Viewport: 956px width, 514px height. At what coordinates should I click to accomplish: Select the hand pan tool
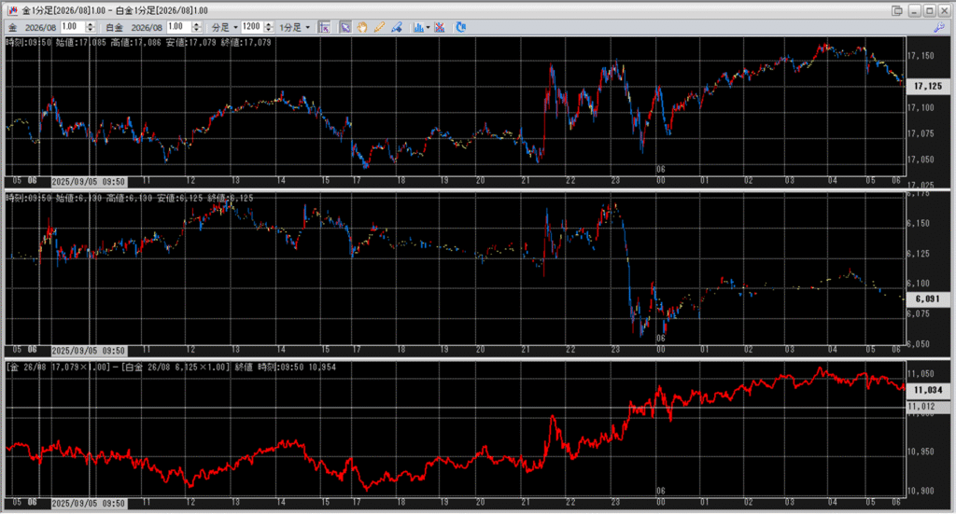coord(362,27)
